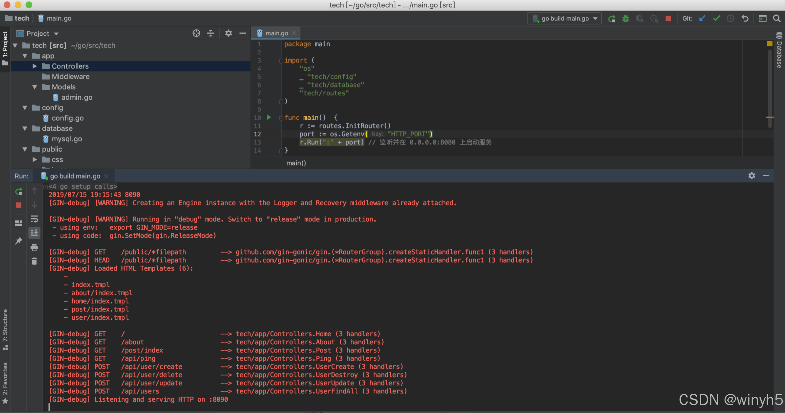Click the run gutter arrow beside func main
This screenshot has height=413, width=785.
tap(269, 117)
